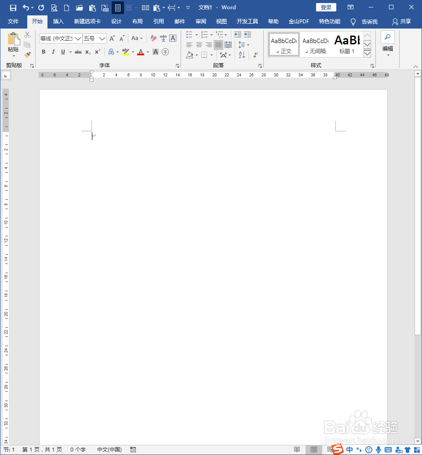Click the lightbulb Tell Me icon

click(353, 22)
